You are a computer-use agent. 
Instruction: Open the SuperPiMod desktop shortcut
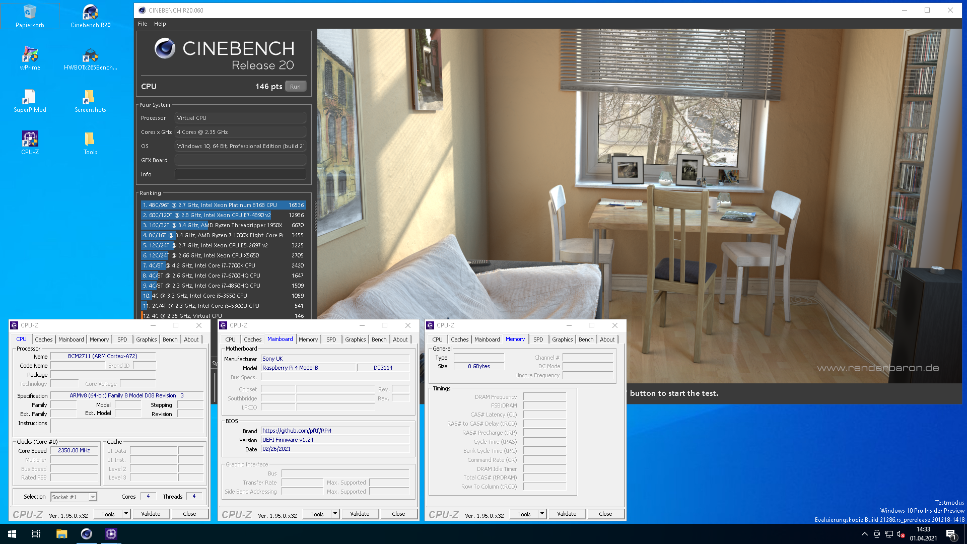(30, 101)
